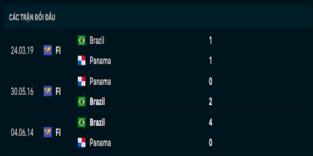The height and width of the screenshot is (156, 313).
Task: Click Brazil flag in 04.06.14 match
Action: click(x=81, y=122)
